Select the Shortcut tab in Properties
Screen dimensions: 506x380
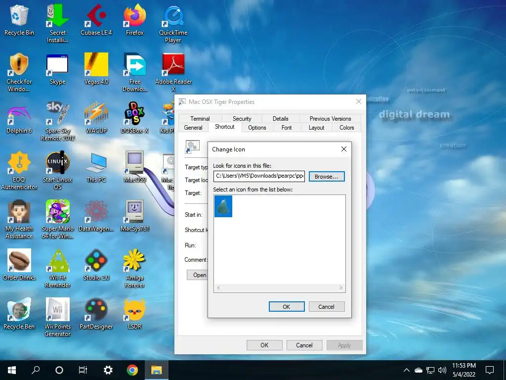coord(225,127)
